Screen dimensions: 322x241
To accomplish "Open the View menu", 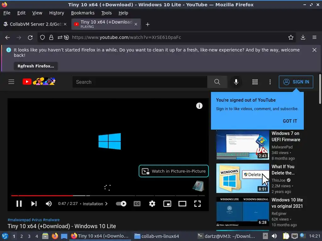I will coord(37,13).
